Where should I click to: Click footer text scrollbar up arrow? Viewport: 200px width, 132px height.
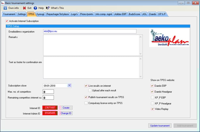pyautogui.click(x=140, y=59)
